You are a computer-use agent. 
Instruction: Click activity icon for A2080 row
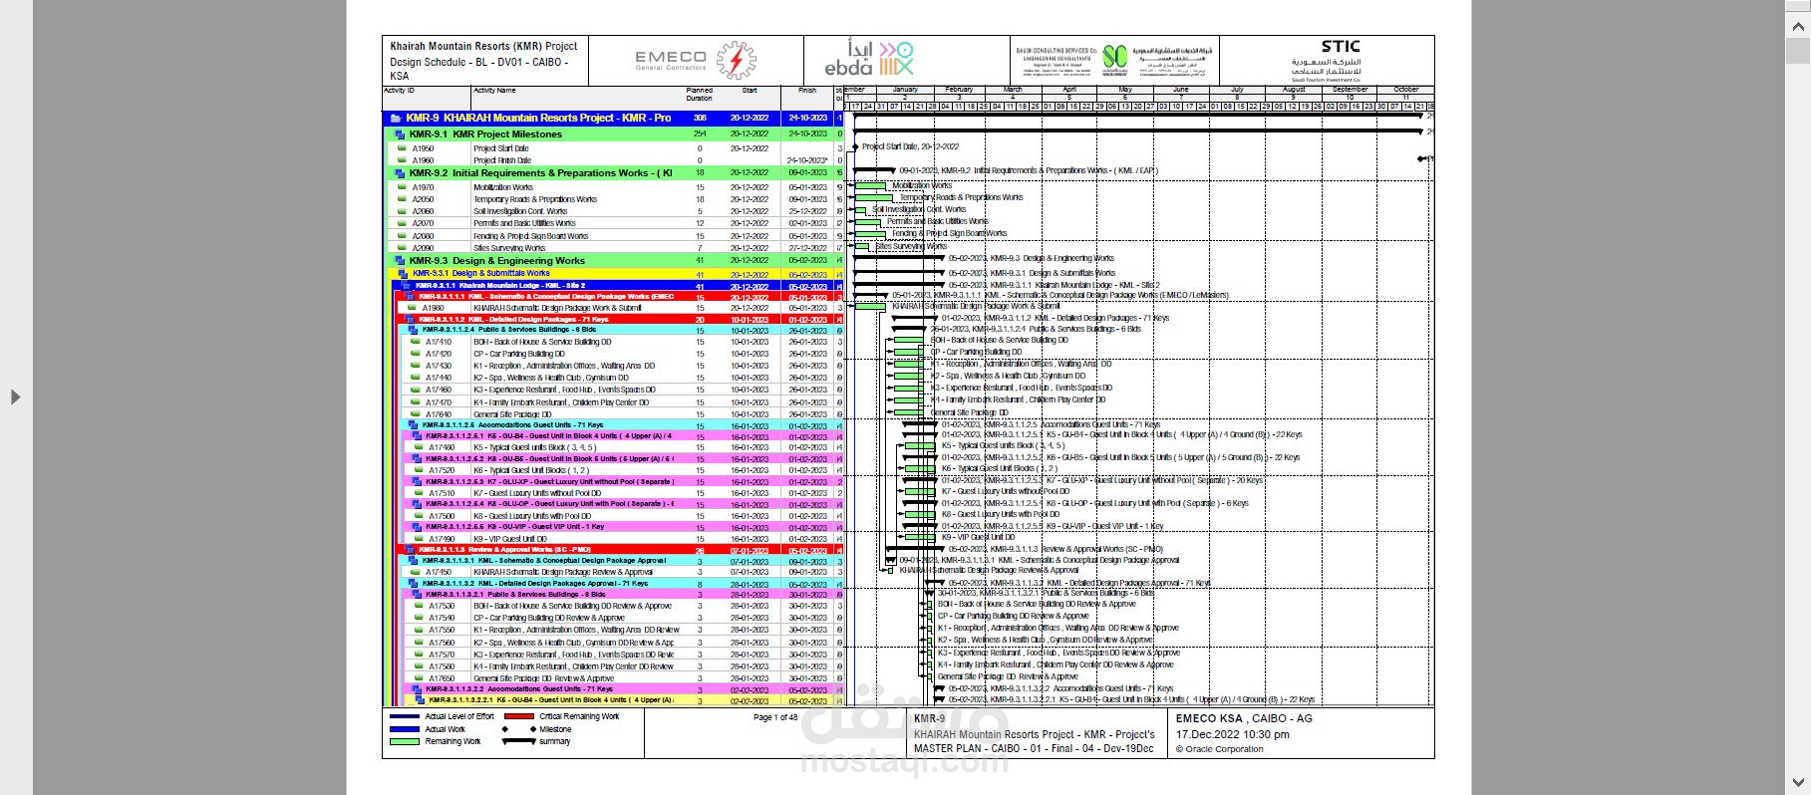403,236
